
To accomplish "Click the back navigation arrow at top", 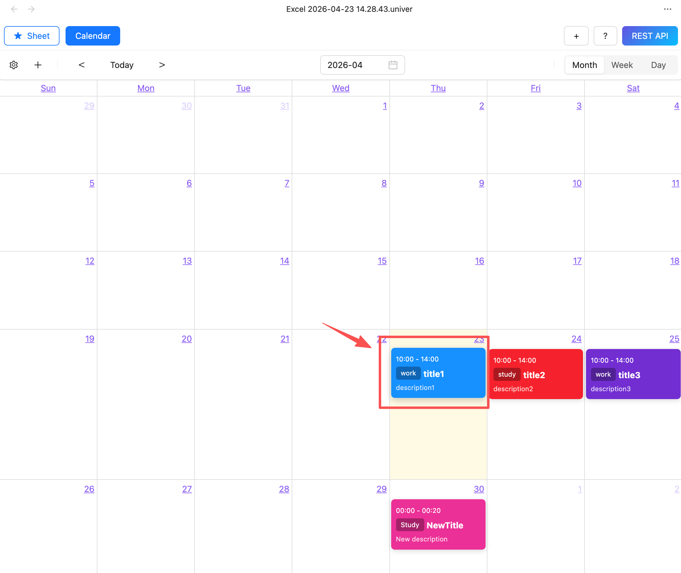I will [x=14, y=9].
